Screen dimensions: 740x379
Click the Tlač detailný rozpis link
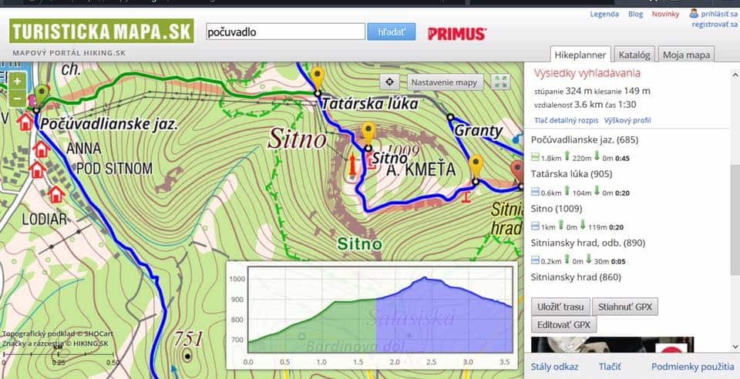click(567, 121)
